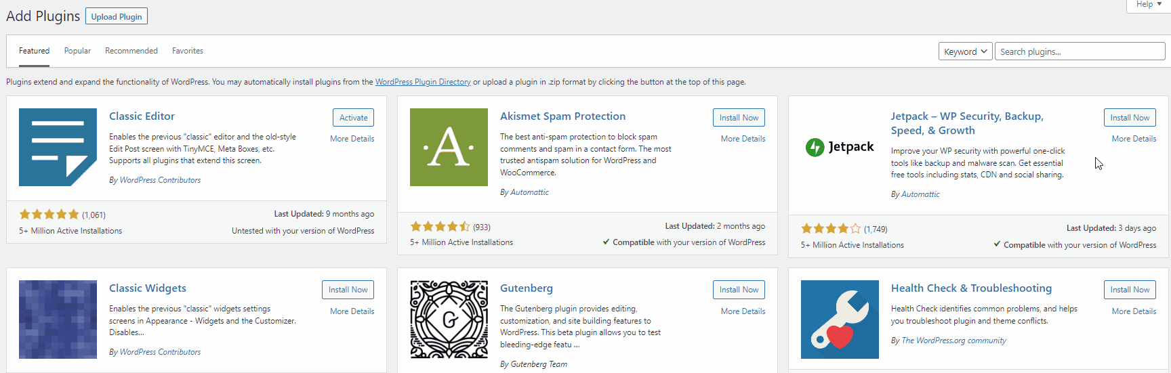Click the Health Check wrench icon
1171x373 pixels.
(x=840, y=320)
